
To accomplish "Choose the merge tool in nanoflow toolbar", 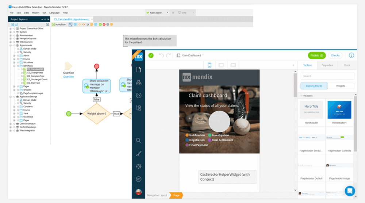I will [84, 24].
